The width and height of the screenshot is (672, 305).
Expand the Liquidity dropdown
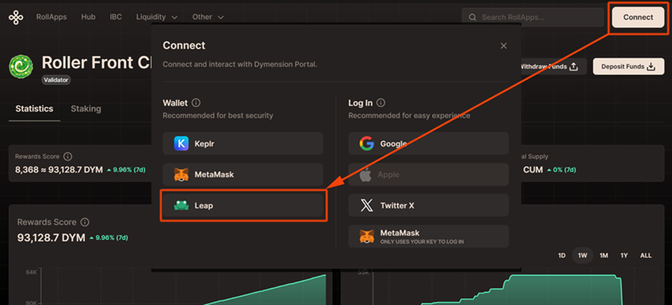point(156,17)
